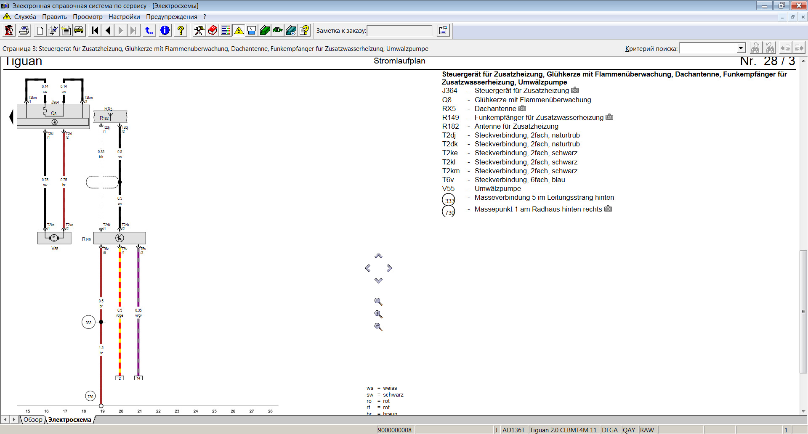808x434 pixels.
Task: Open the ? help menu
Action: click(205, 17)
